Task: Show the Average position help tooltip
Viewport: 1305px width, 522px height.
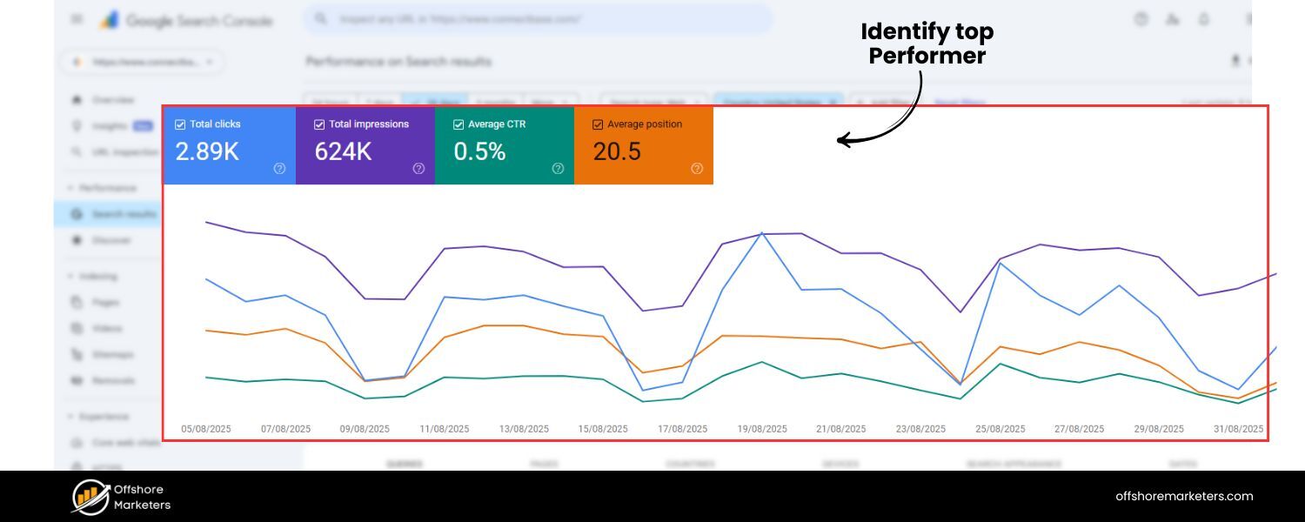Action: (x=696, y=170)
